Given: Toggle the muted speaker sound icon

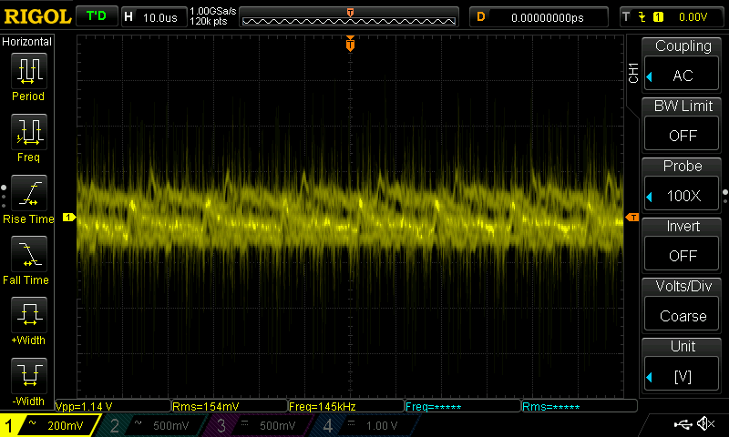Looking at the screenshot, I should pyautogui.click(x=704, y=424).
